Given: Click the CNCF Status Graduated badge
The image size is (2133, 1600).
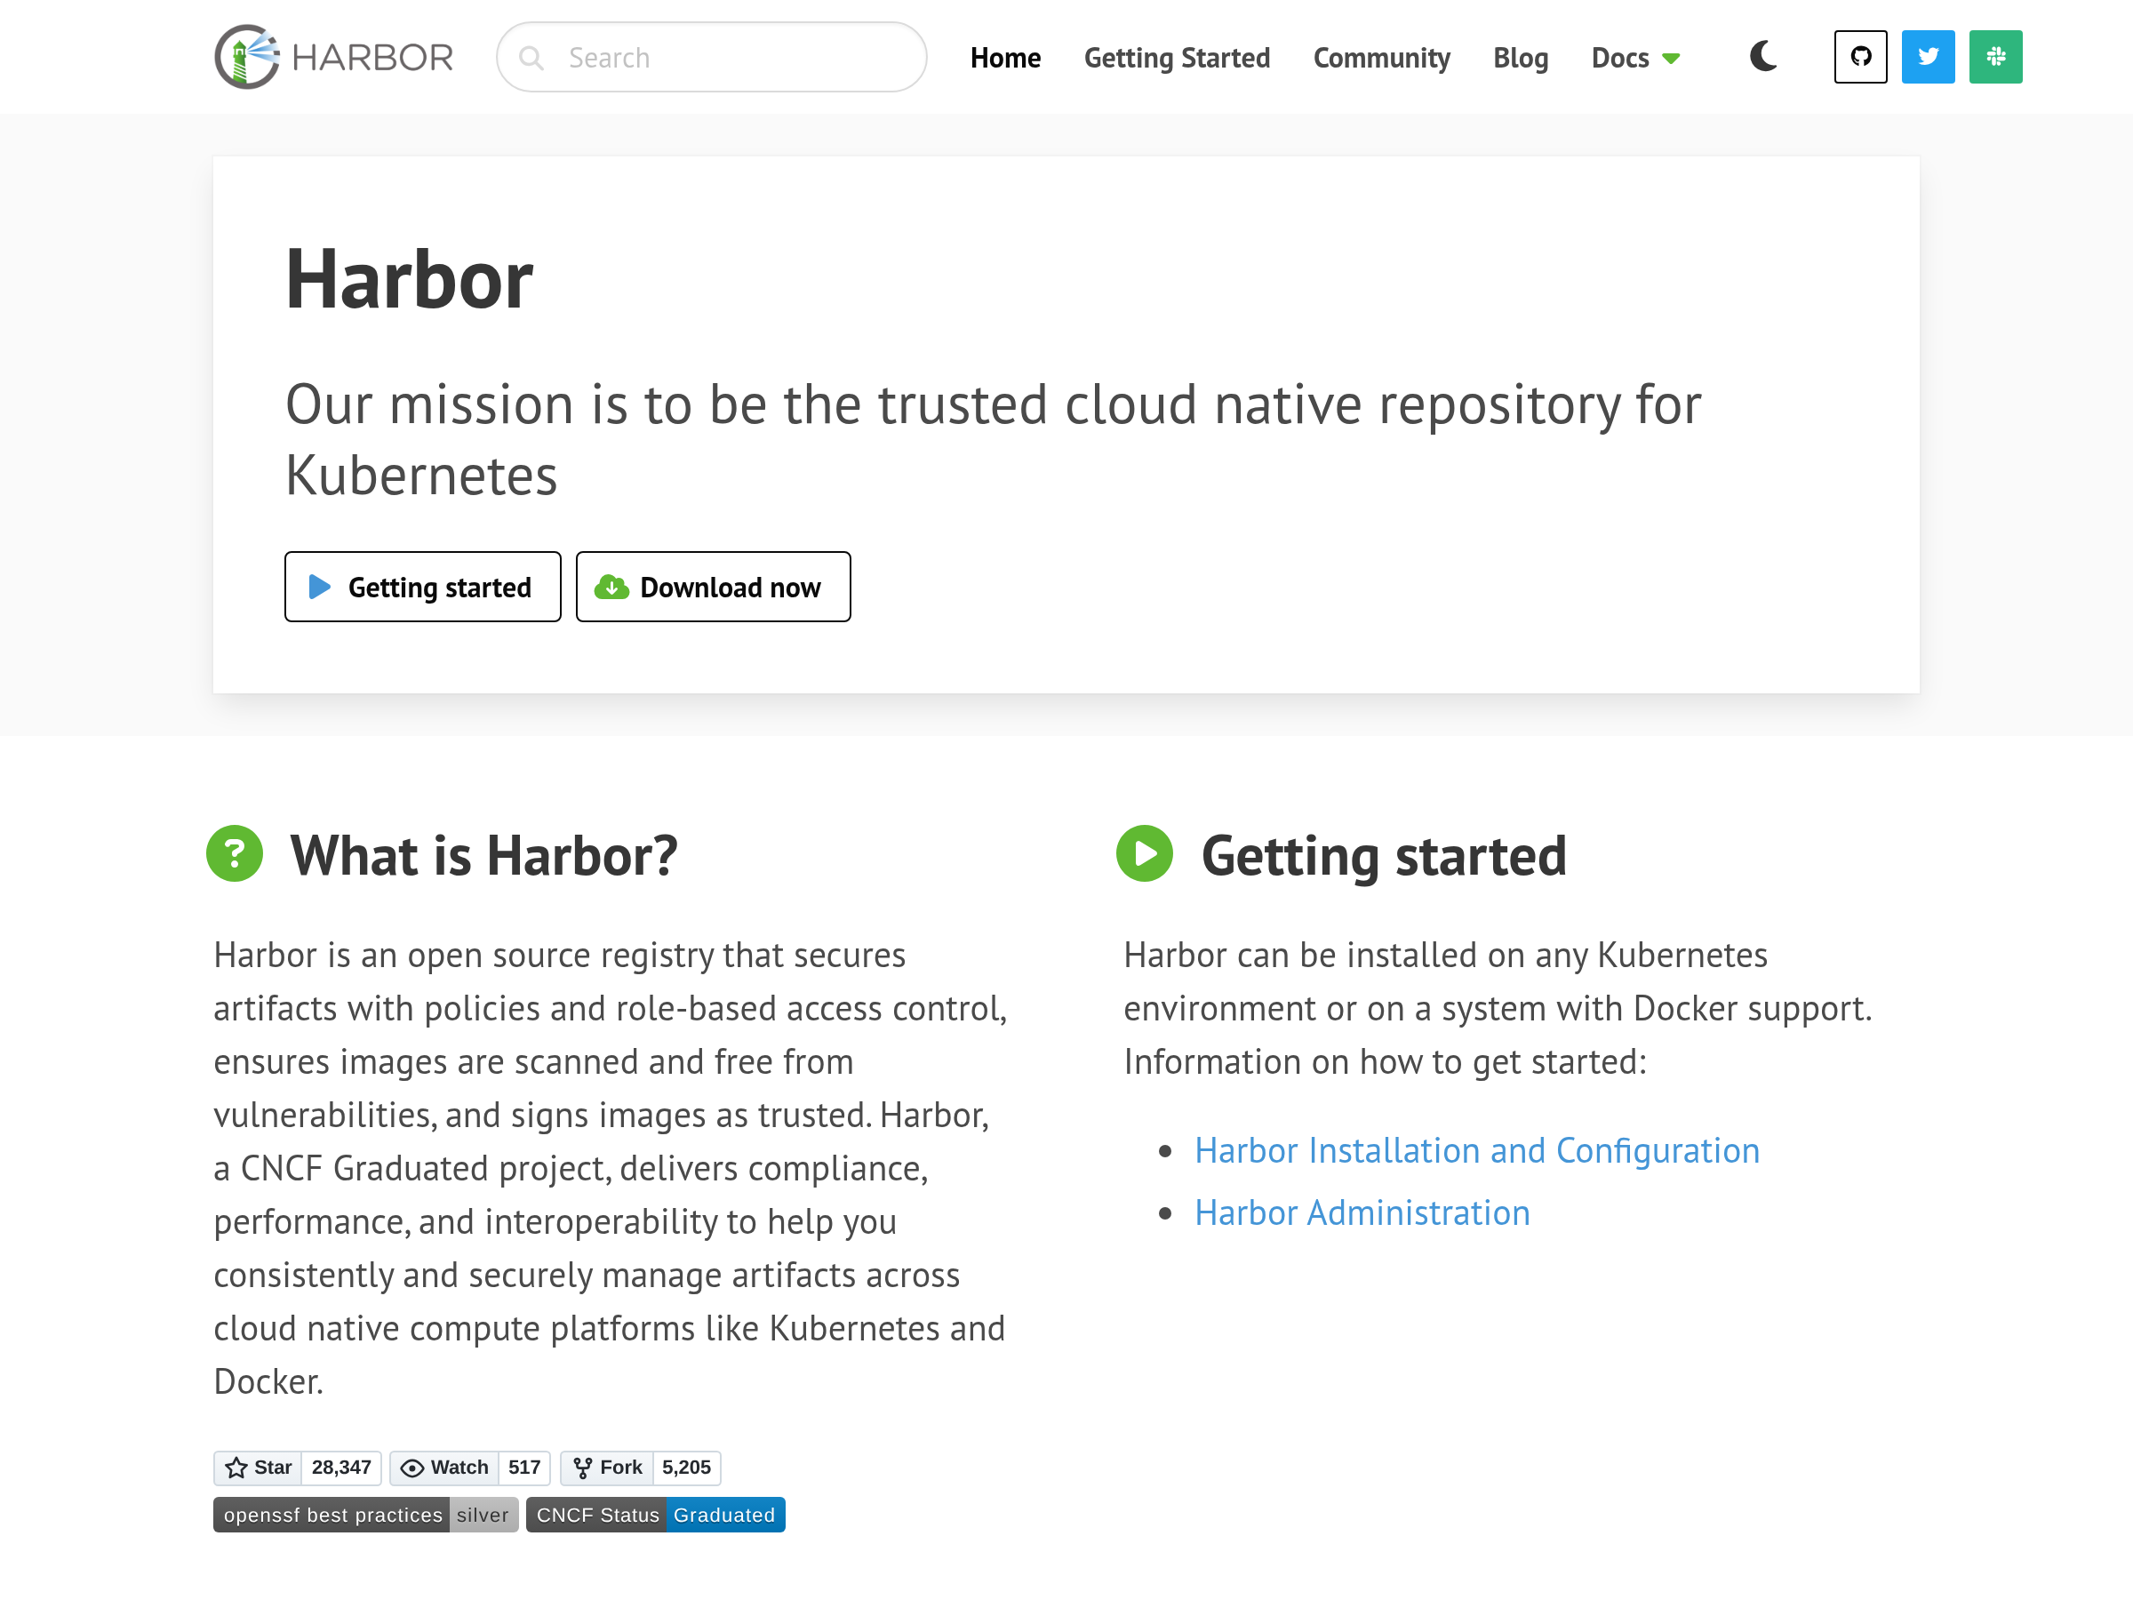Looking at the screenshot, I should pyautogui.click(x=656, y=1514).
